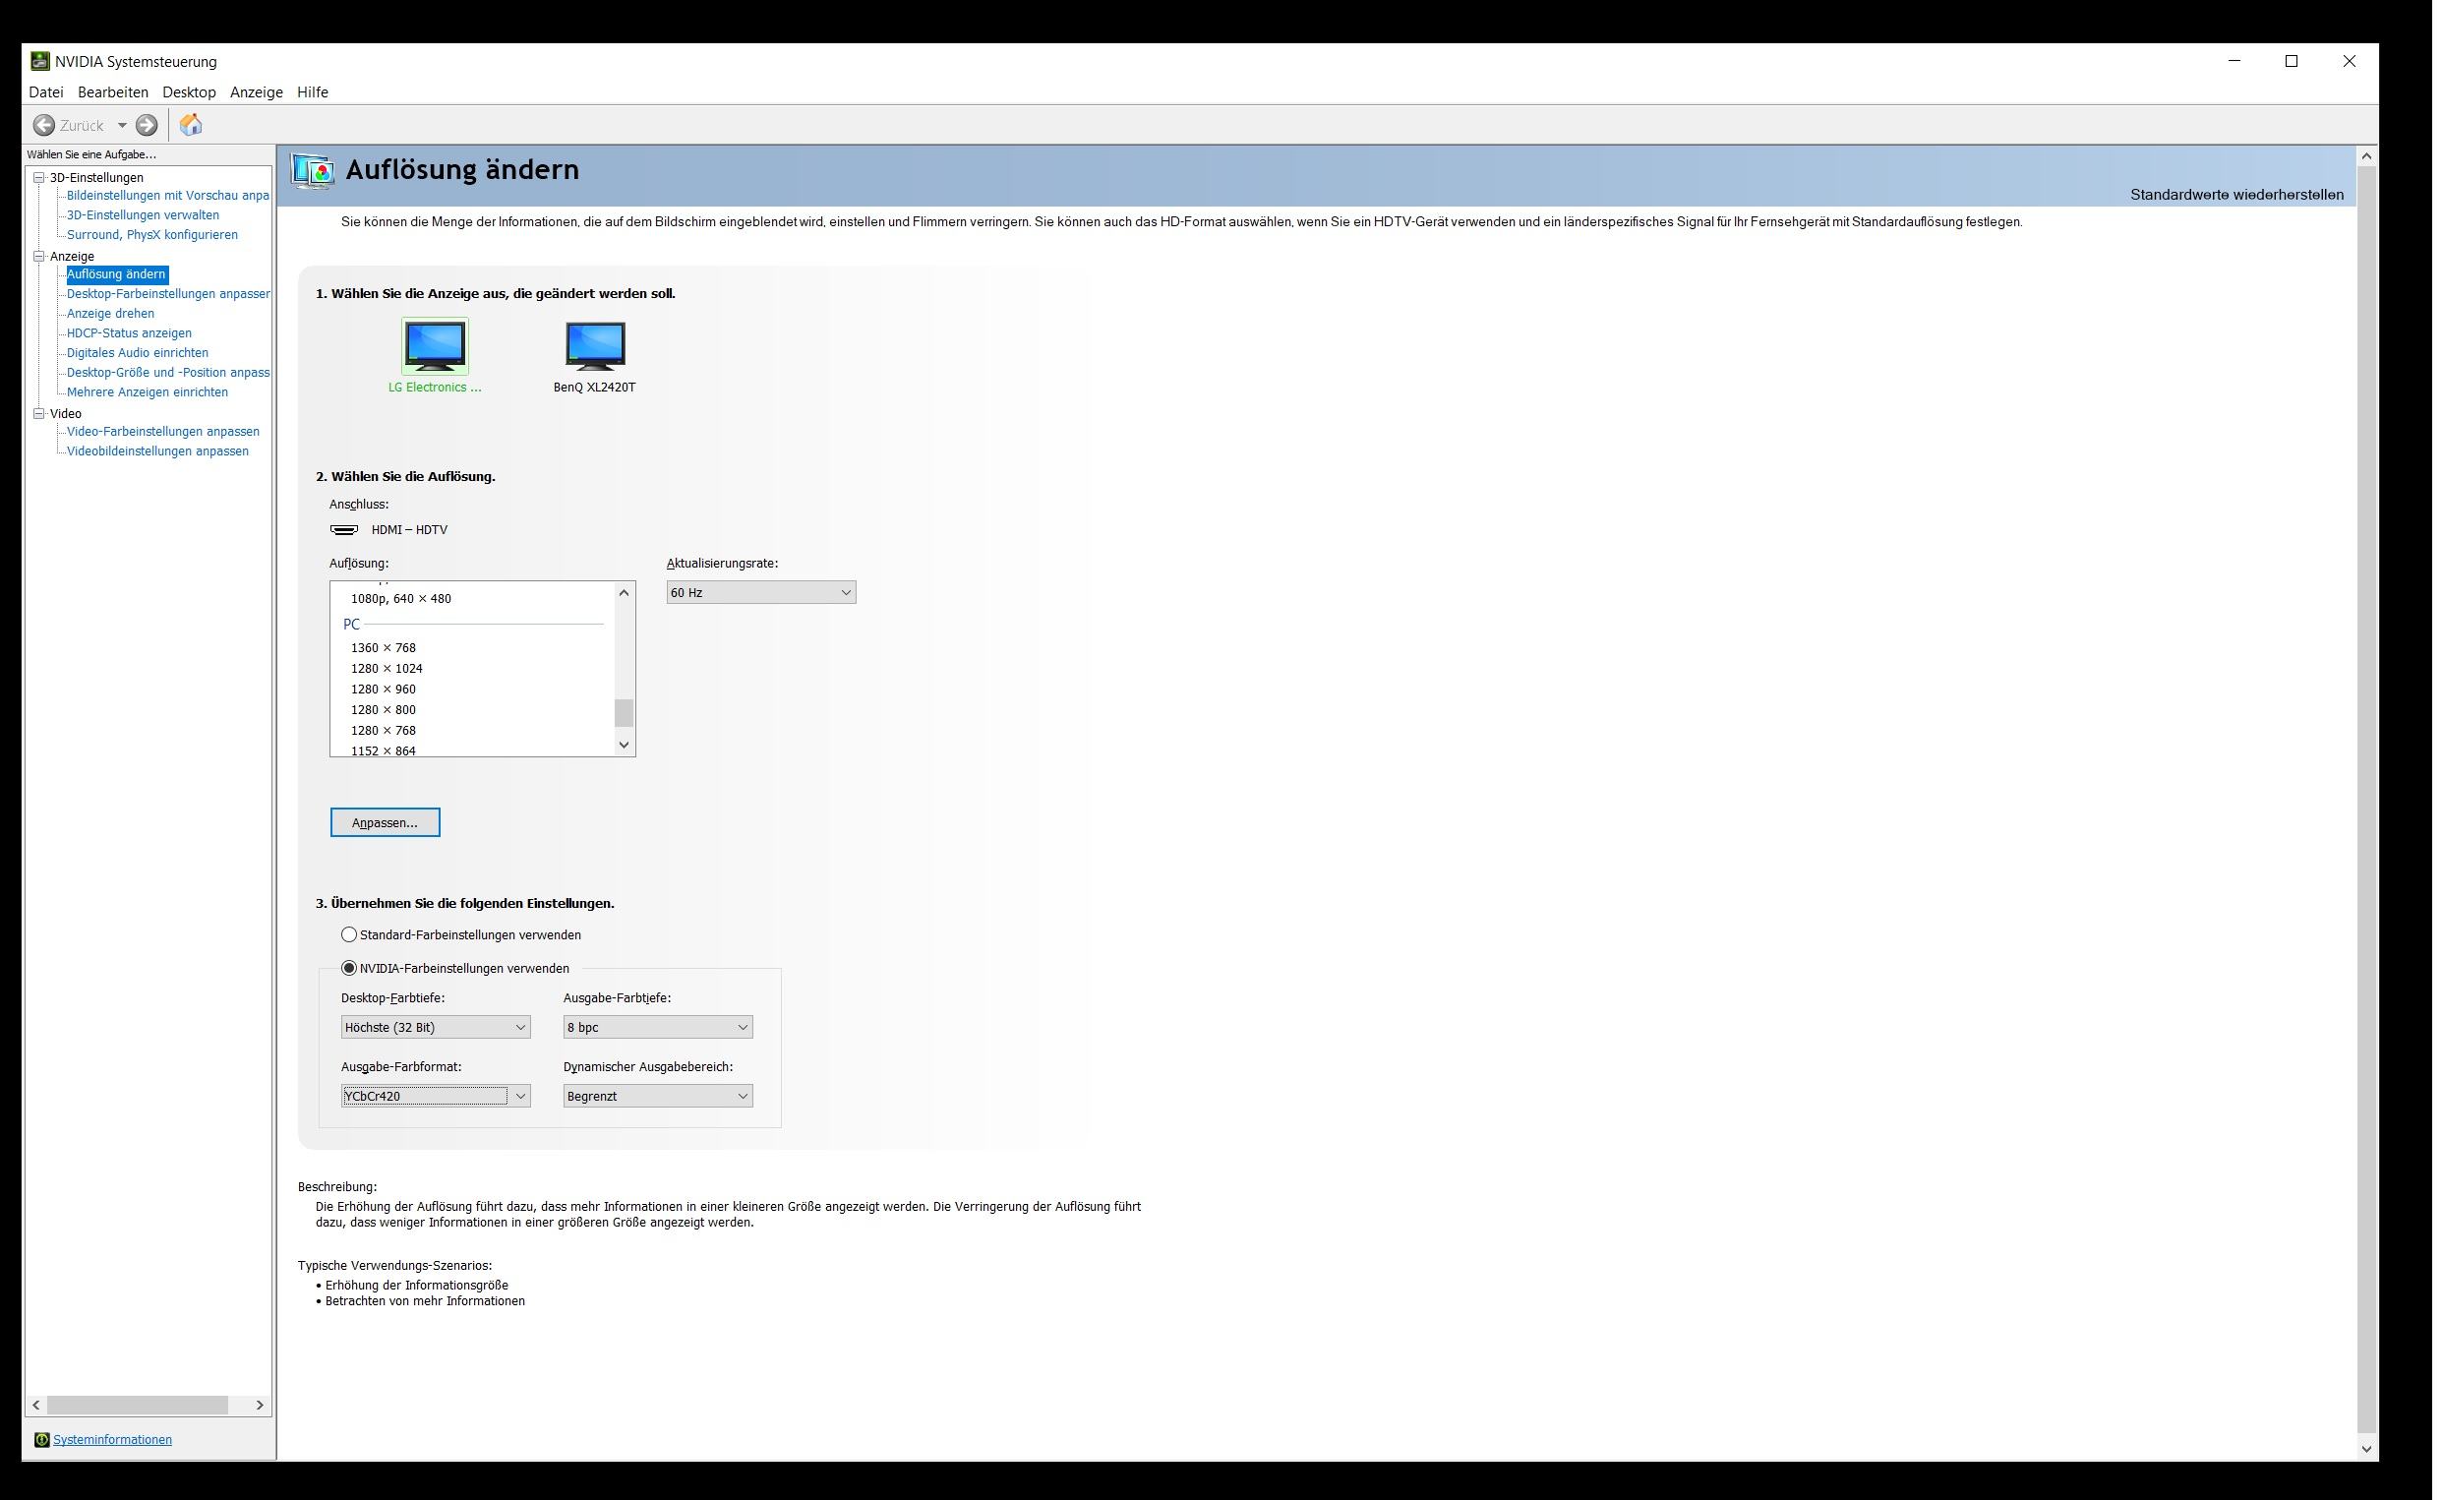Click the Anpassen... button

click(385, 822)
